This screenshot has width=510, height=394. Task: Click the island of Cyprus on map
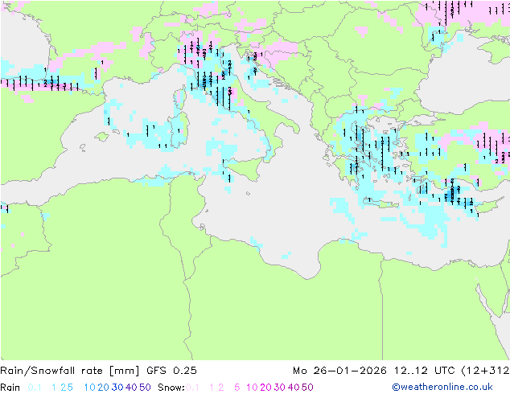point(488,206)
